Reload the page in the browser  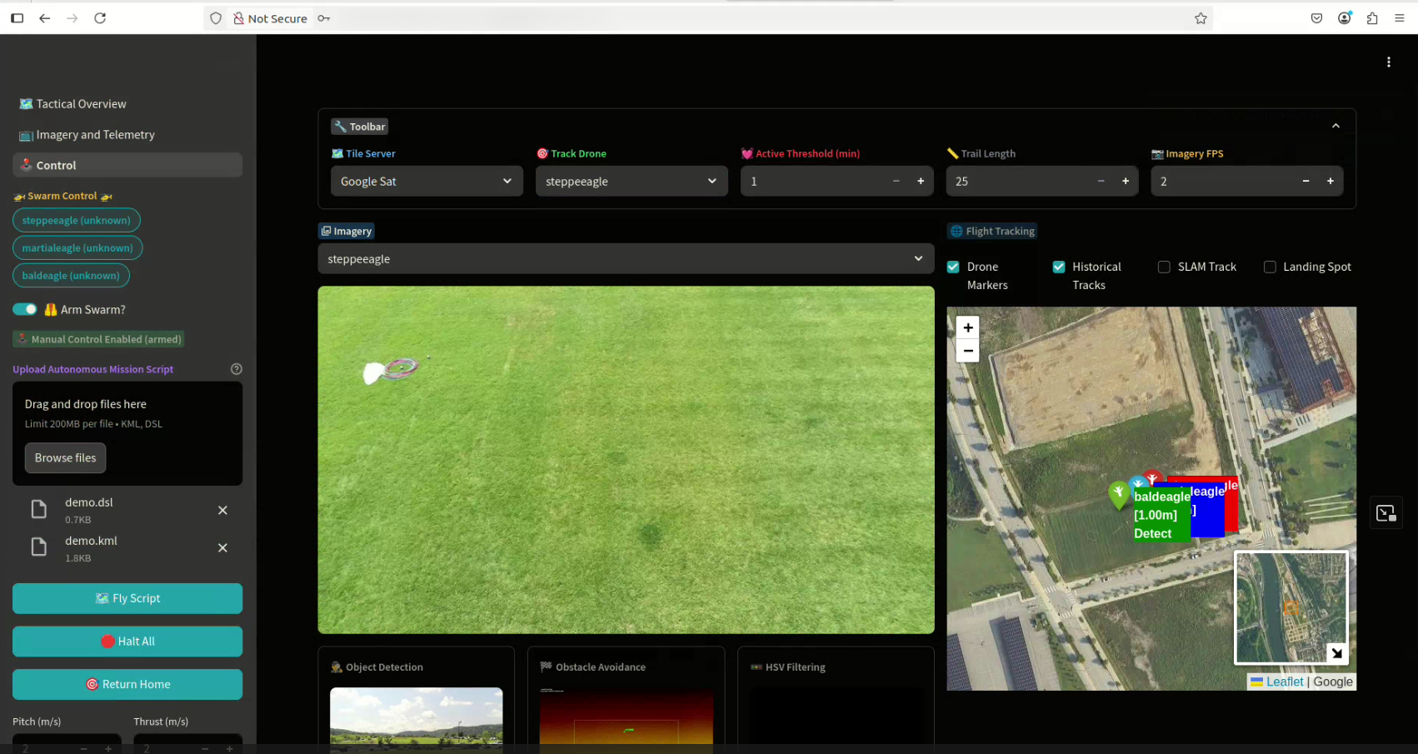point(100,18)
